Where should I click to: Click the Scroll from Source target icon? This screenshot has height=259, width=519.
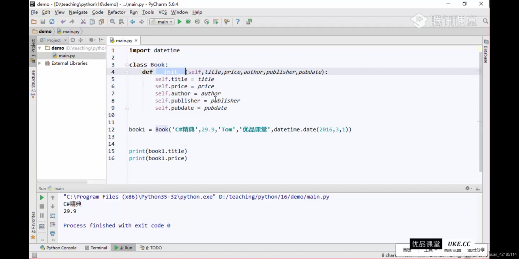click(73, 40)
